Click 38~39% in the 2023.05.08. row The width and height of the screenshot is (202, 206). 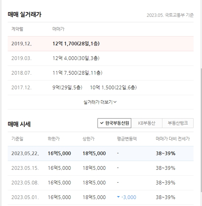[166, 183]
